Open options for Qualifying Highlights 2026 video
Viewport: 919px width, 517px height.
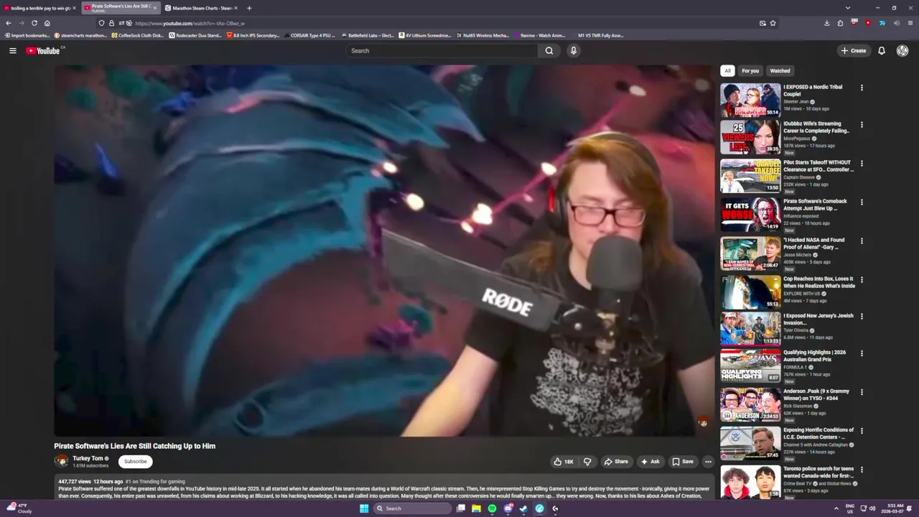[x=862, y=353]
